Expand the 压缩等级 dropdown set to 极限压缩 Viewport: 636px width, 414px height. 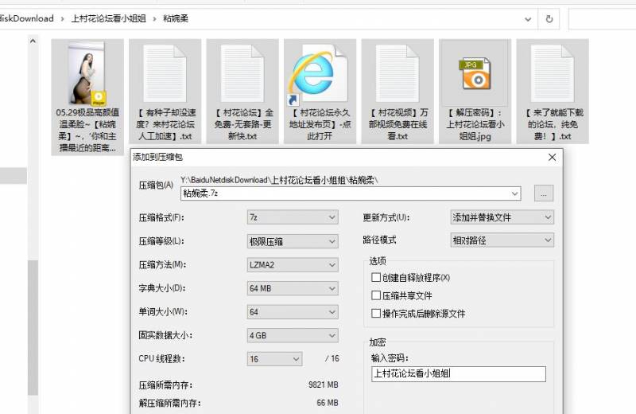click(293, 241)
